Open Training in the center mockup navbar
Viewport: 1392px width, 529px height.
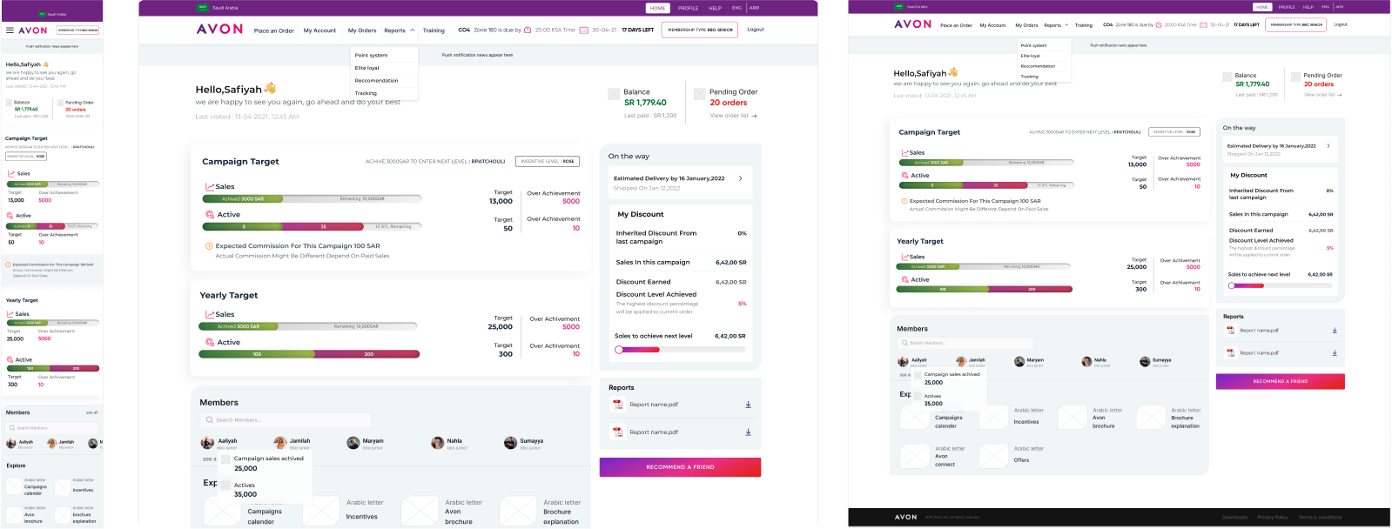(434, 30)
